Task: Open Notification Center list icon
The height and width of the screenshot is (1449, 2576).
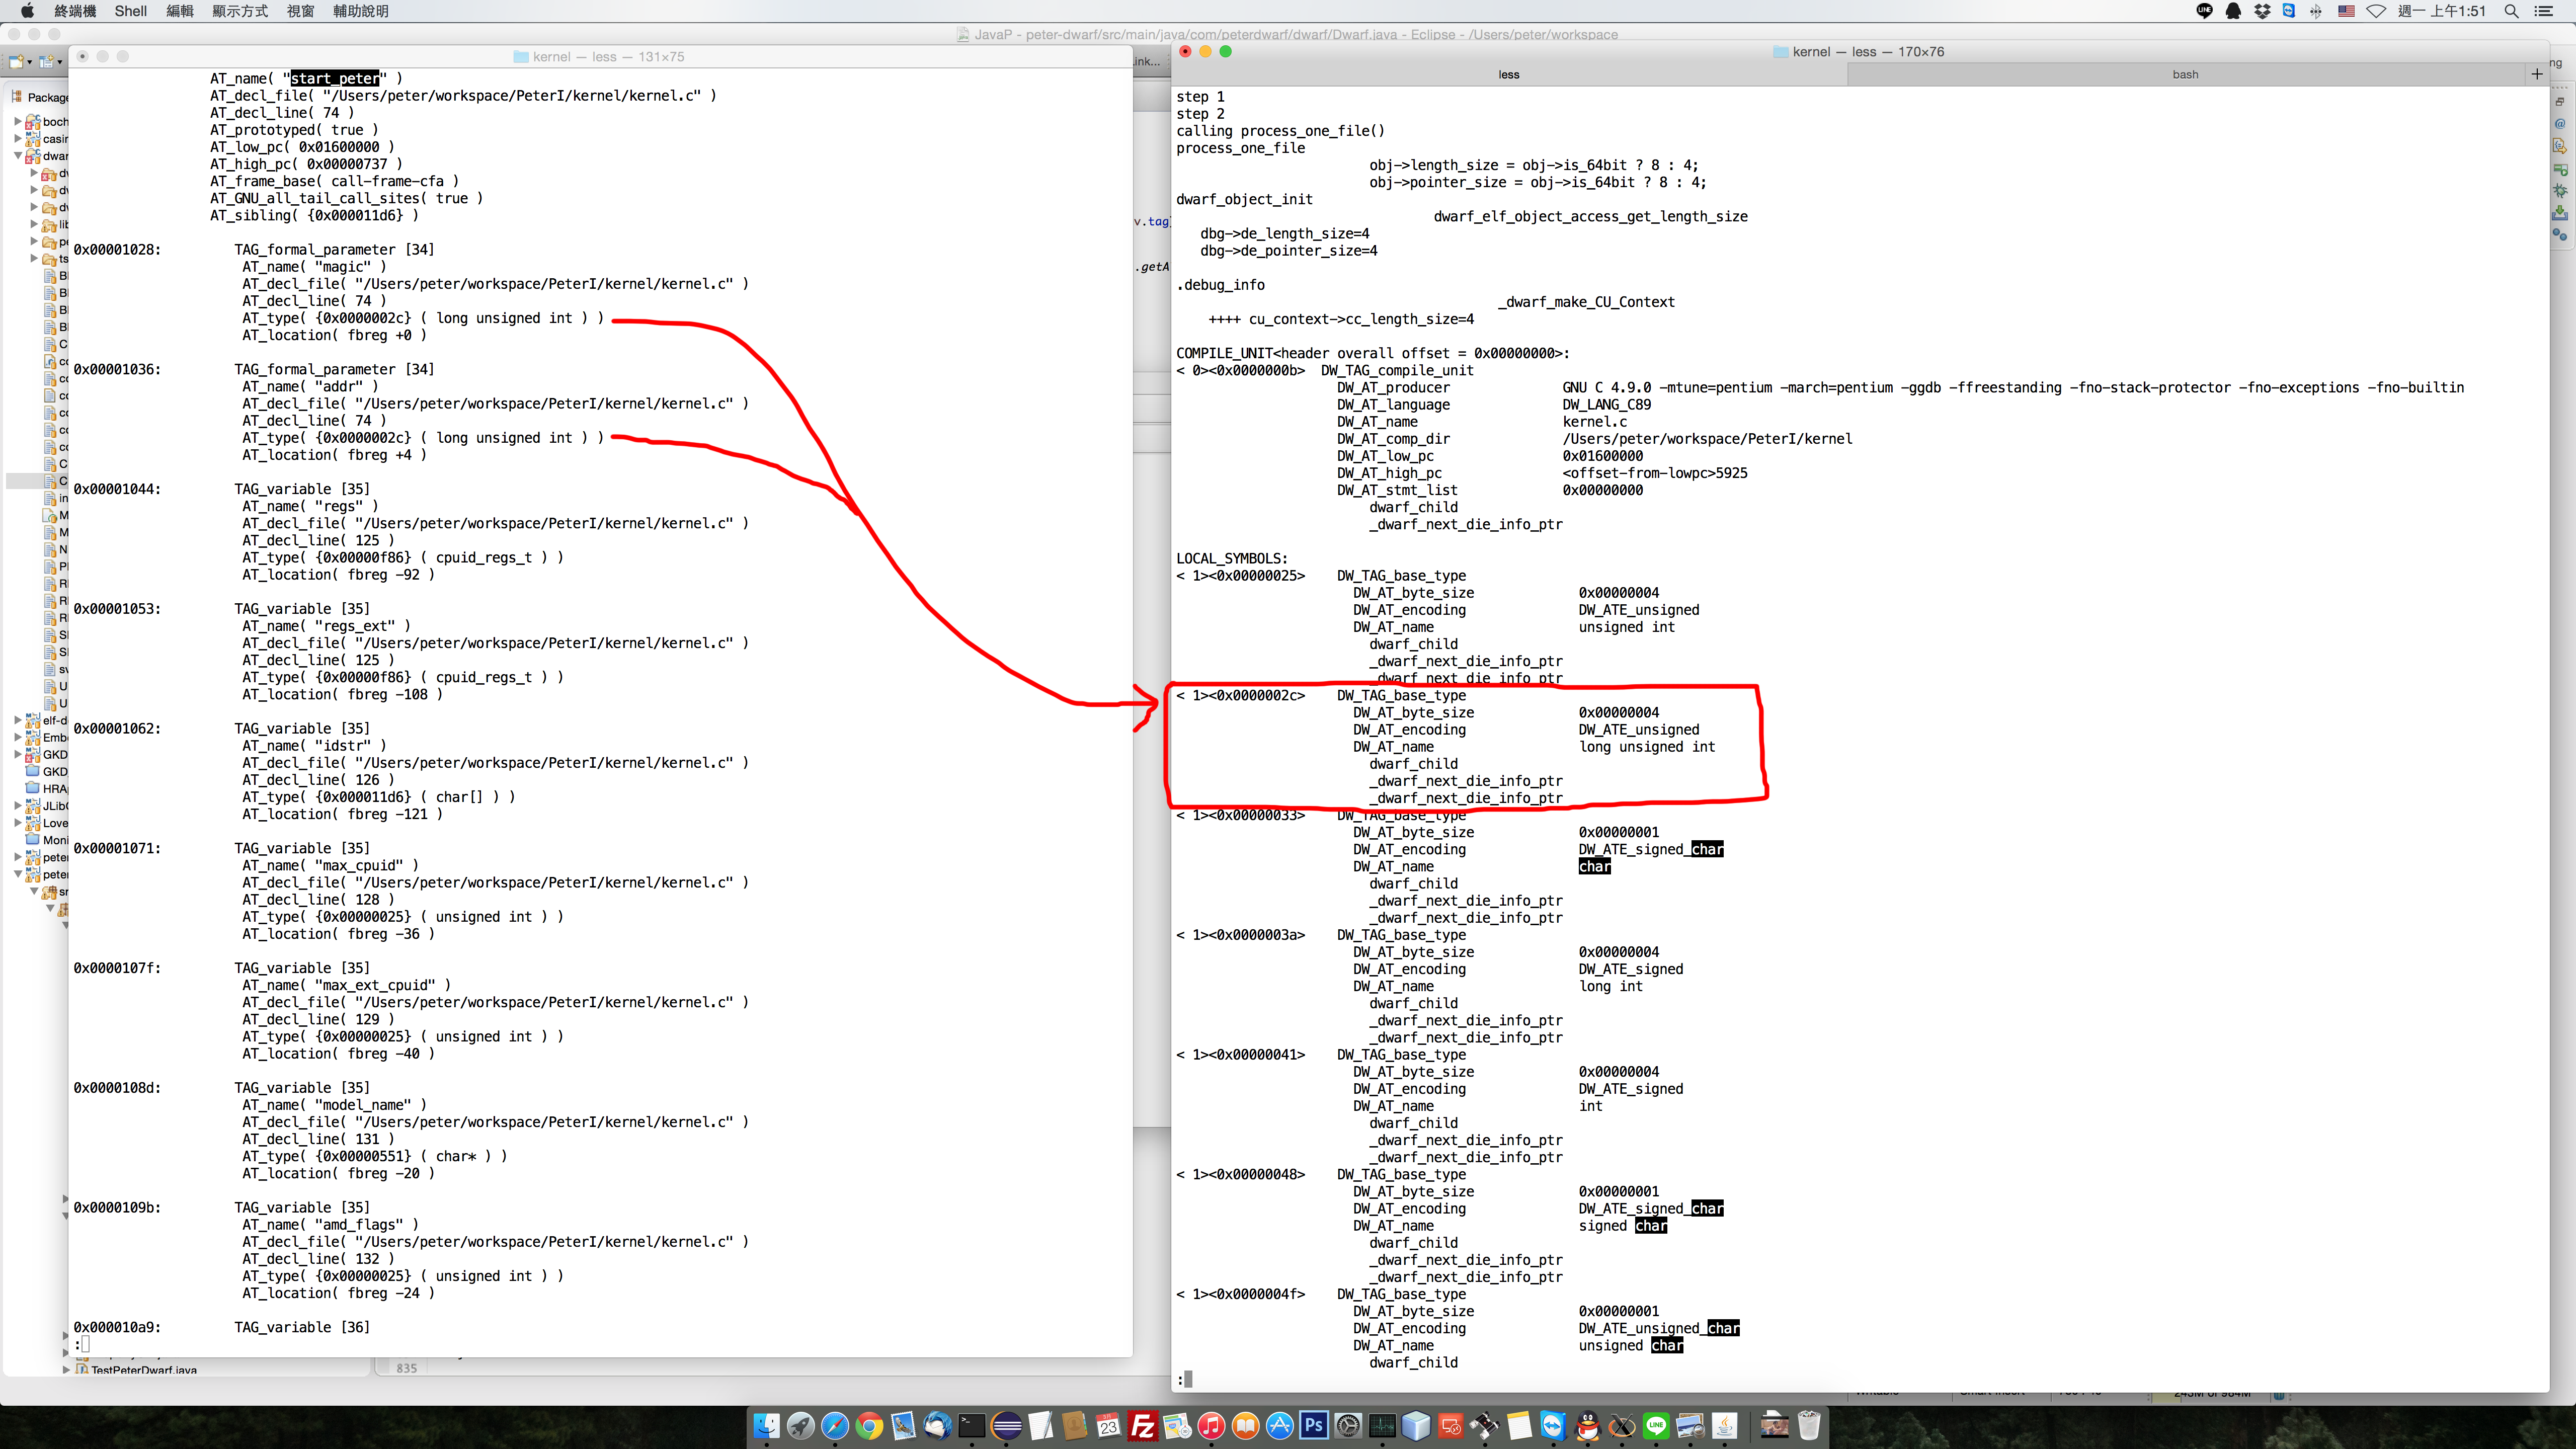Action: click(x=2544, y=11)
